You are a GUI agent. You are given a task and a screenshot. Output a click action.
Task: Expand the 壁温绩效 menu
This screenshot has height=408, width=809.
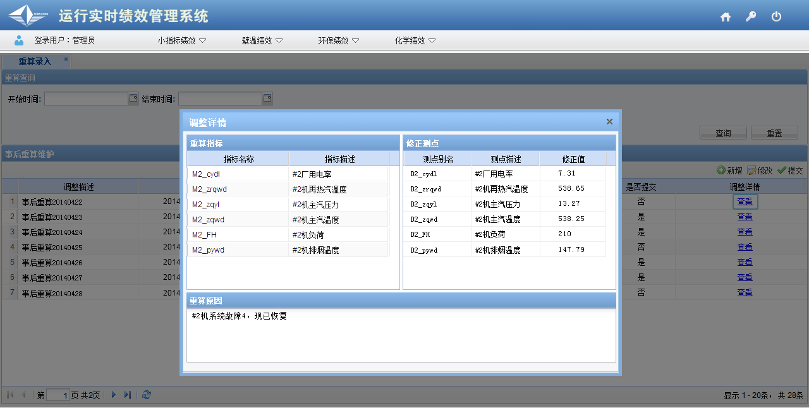[x=262, y=40]
